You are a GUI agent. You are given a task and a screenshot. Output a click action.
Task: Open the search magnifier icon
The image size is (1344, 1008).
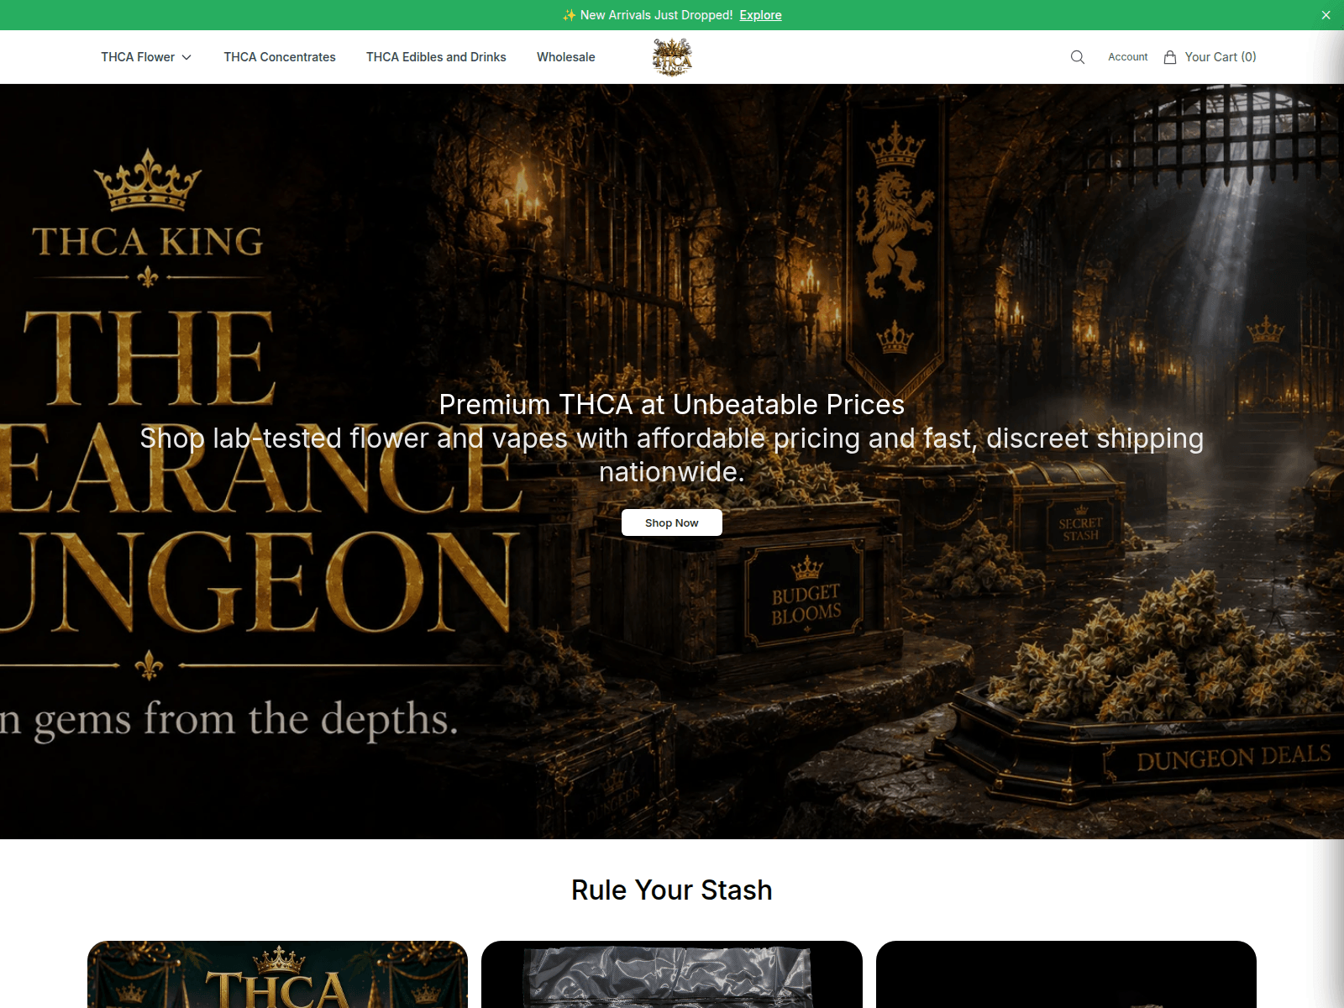(x=1078, y=57)
